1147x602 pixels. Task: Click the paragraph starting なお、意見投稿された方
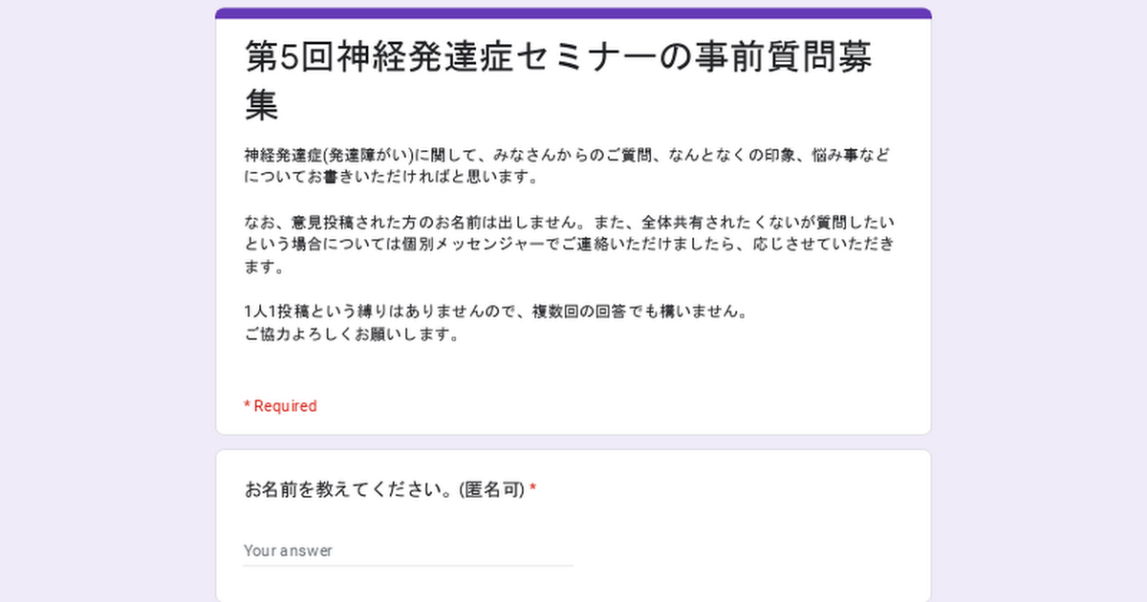pos(569,223)
